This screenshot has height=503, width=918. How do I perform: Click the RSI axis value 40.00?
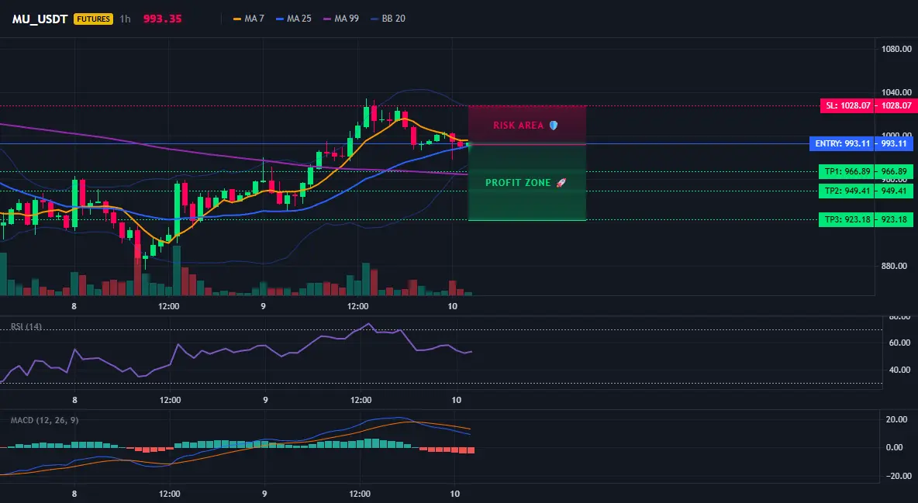pyautogui.click(x=899, y=370)
